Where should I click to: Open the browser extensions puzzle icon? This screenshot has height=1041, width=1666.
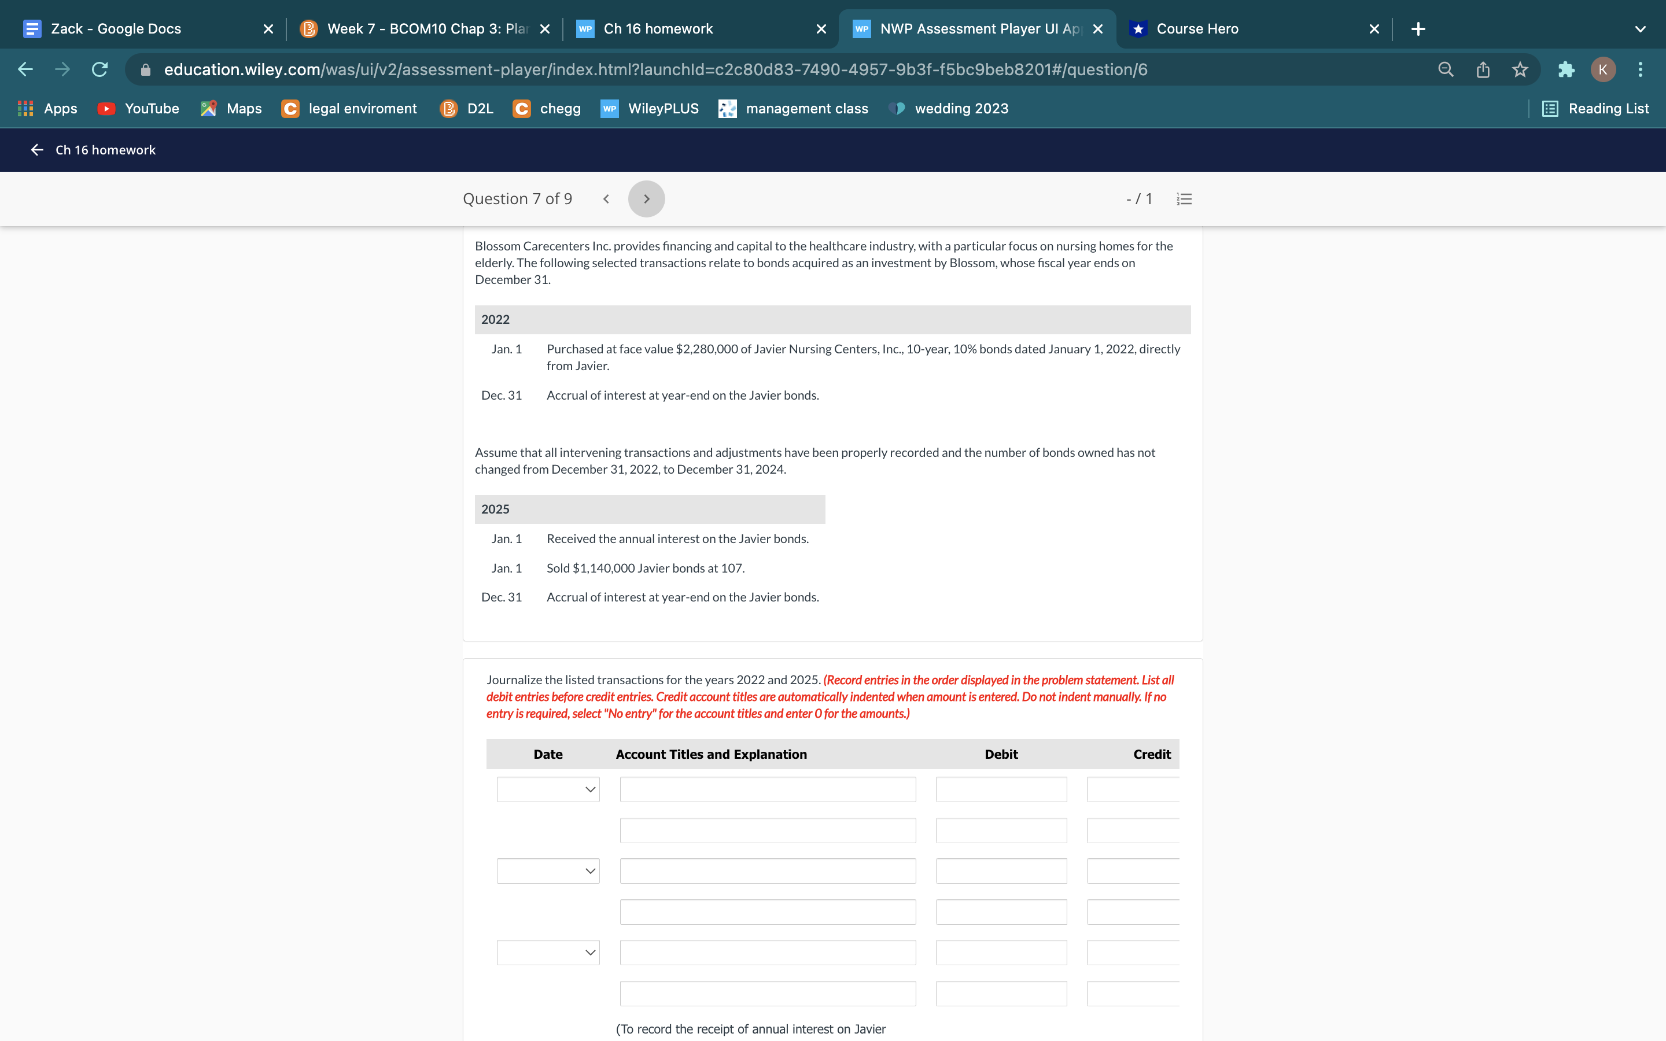1565,69
